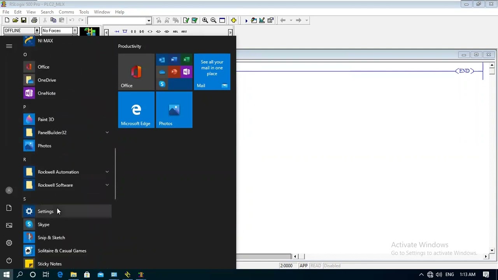Save the project using the floppy icon
This screenshot has width=498, height=280.
click(24, 20)
